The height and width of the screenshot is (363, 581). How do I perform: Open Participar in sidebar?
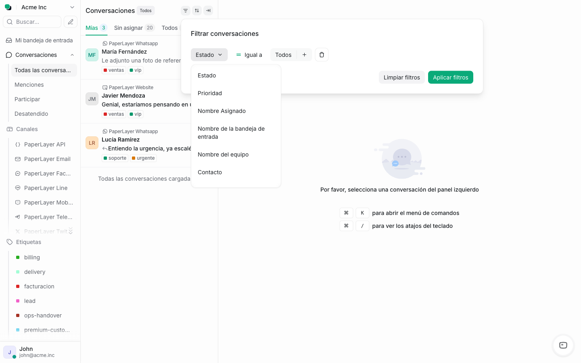(x=44, y=99)
